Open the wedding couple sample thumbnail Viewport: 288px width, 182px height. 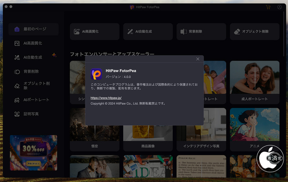point(94,166)
